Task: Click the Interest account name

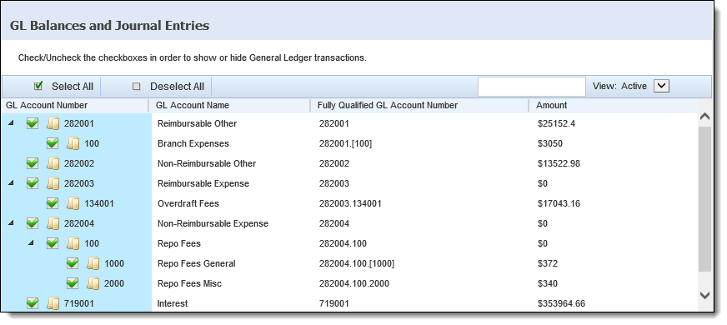Action: click(x=173, y=303)
